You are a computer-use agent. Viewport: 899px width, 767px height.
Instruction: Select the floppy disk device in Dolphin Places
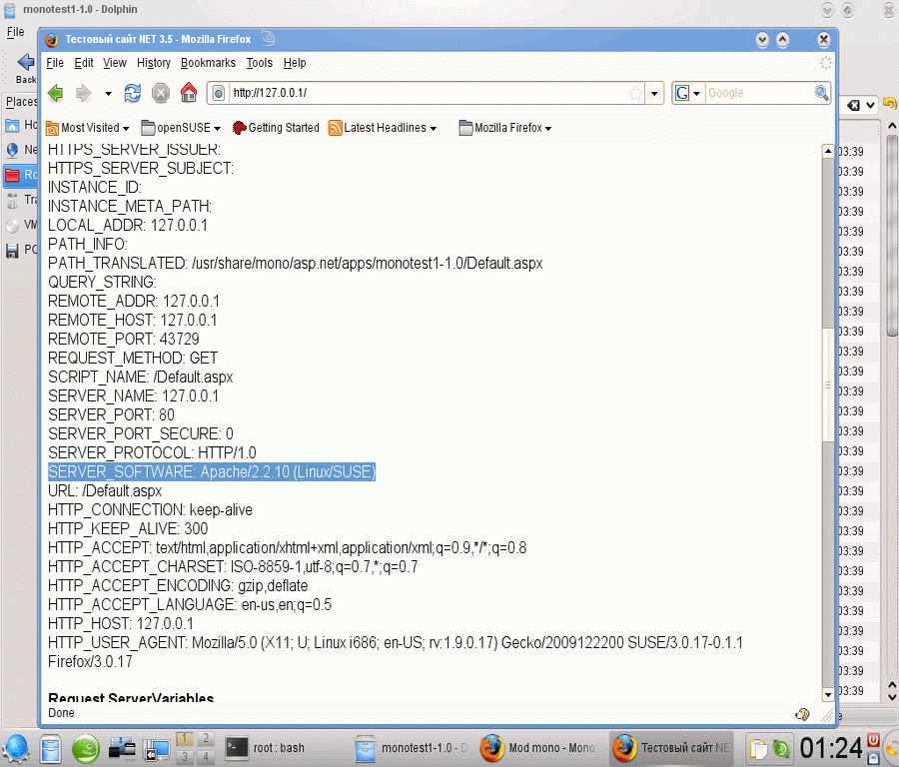(21, 250)
